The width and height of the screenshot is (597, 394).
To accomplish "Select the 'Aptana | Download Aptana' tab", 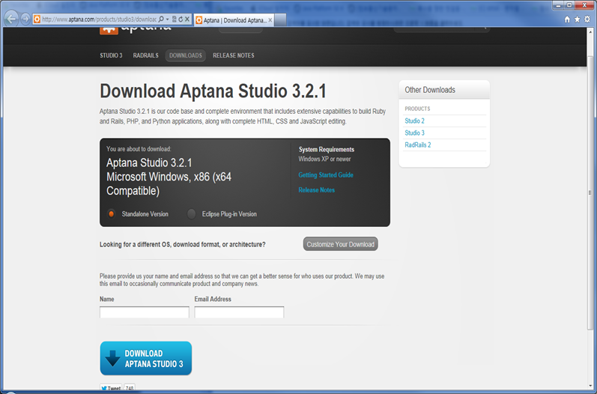I will (234, 20).
